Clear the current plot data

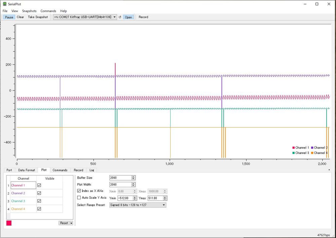[x=20, y=17]
